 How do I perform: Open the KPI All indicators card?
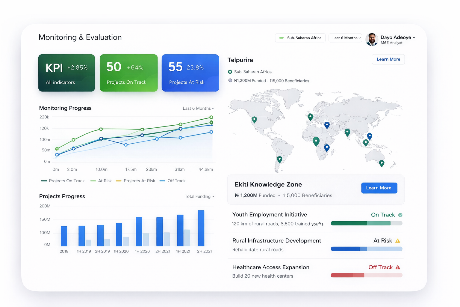coord(66,73)
